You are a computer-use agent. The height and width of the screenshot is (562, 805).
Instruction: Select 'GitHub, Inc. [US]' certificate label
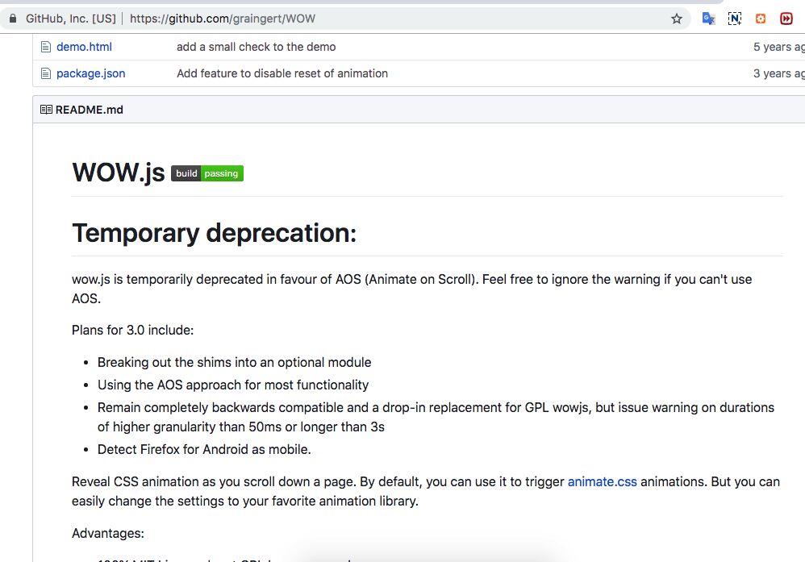coord(71,19)
